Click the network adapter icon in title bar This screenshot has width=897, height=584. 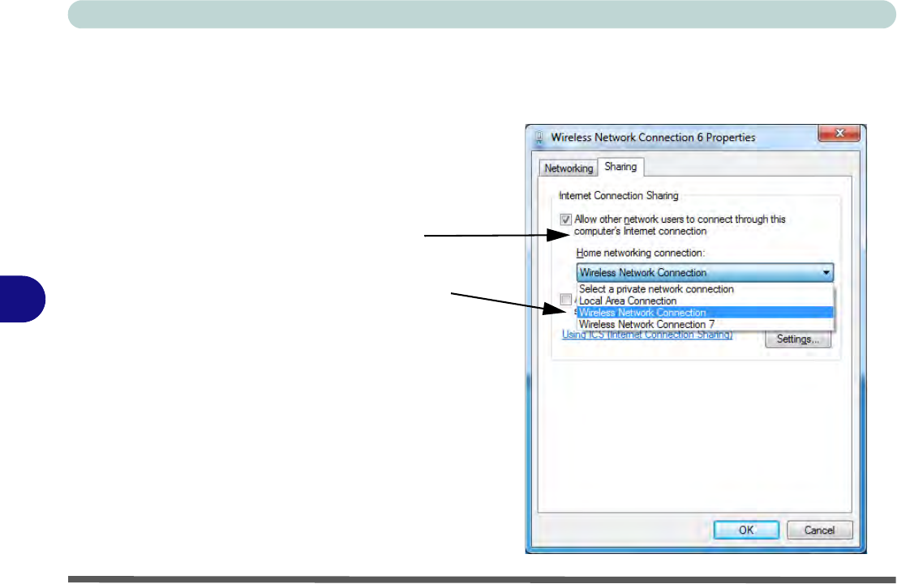pyautogui.click(x=539, y=137)
